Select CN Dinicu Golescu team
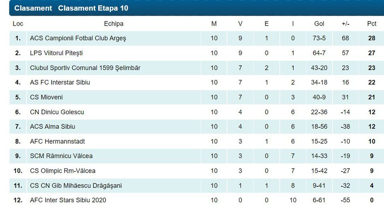This screenshot has width=384, height=209. pyautogui.click(x=57, y=112)
